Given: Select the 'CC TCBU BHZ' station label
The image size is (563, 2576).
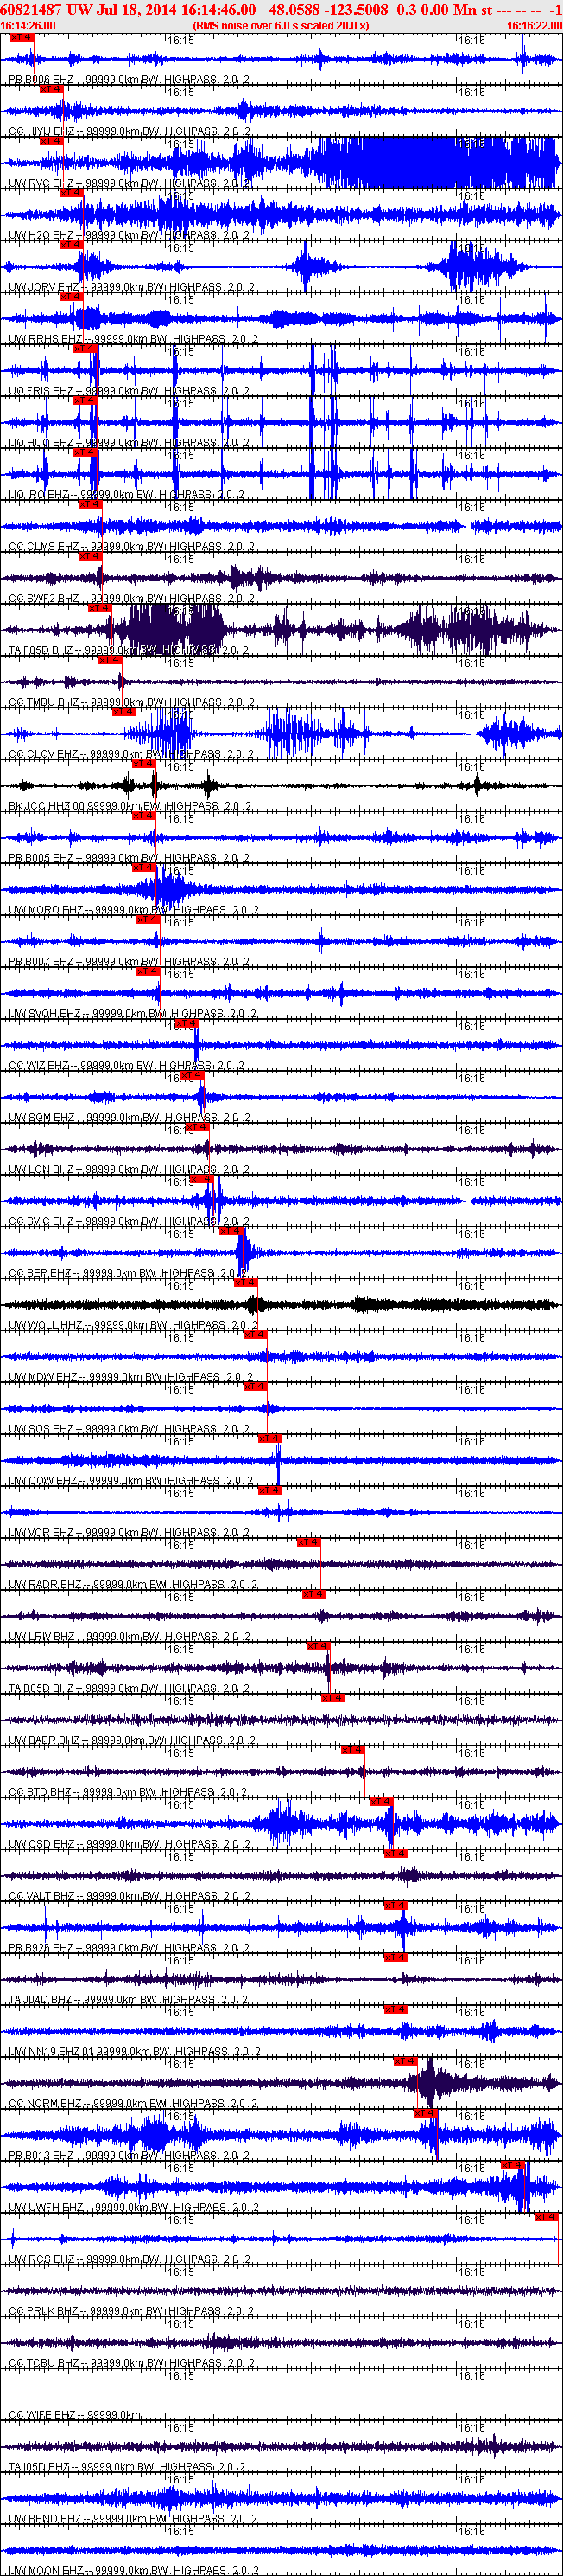Looking at the screenshot, I should point(44,2365).
